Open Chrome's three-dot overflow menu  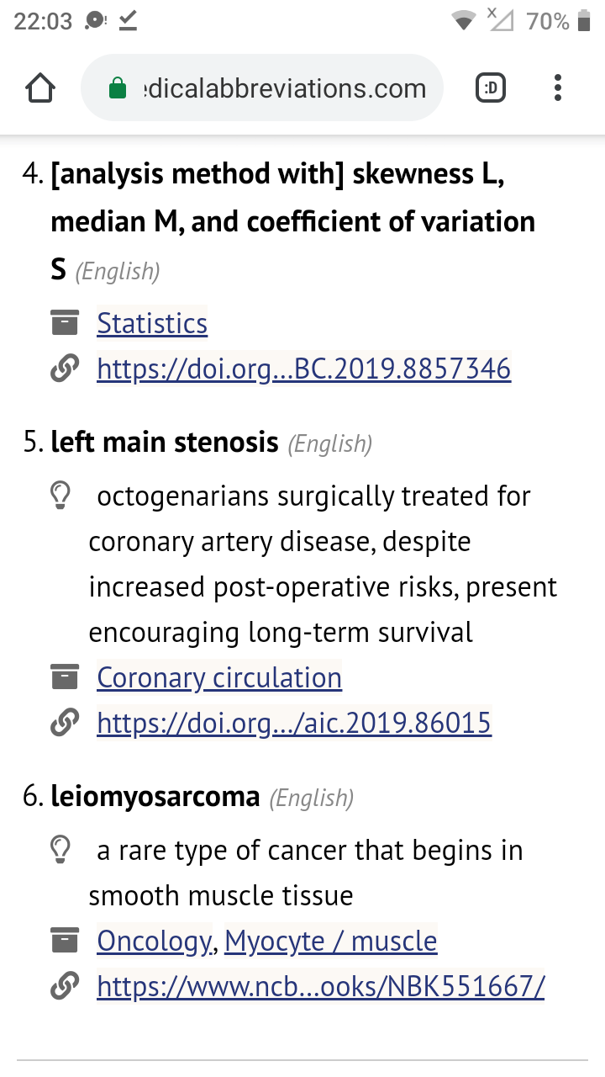[558, 88]
